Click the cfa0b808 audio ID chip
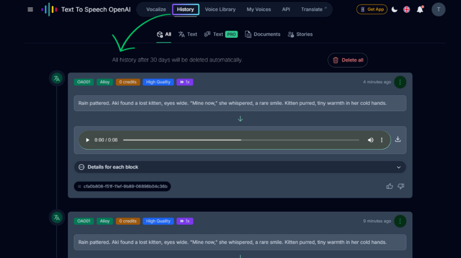This screenshot has width=461, height=258. (122, 186)
